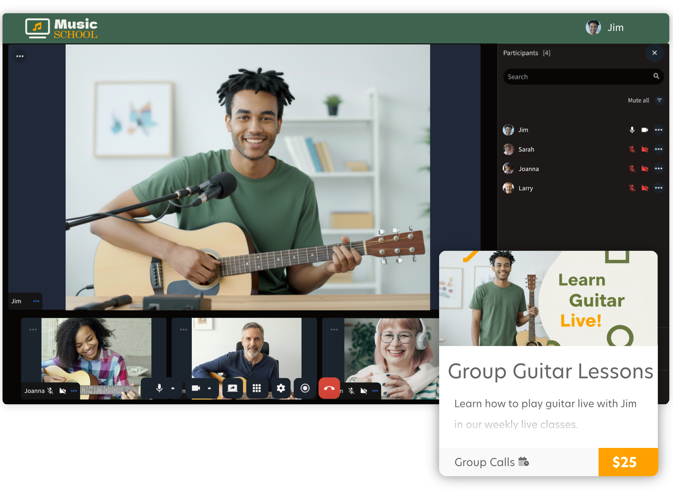The width and height of the screenshot is (673, 498).
Task: Unmute Sarah's red microphone icon
Action: (633, 149)
